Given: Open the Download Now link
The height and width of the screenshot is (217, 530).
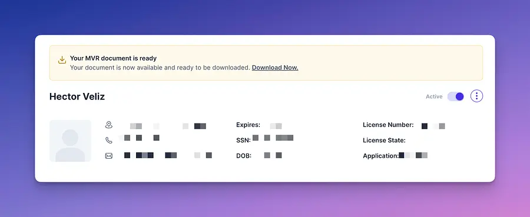Looking at the screenshot, I should coord(275,68).
